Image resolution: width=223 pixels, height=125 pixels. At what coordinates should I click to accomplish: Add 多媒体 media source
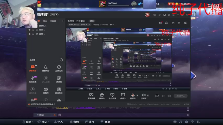click(123, 96)
